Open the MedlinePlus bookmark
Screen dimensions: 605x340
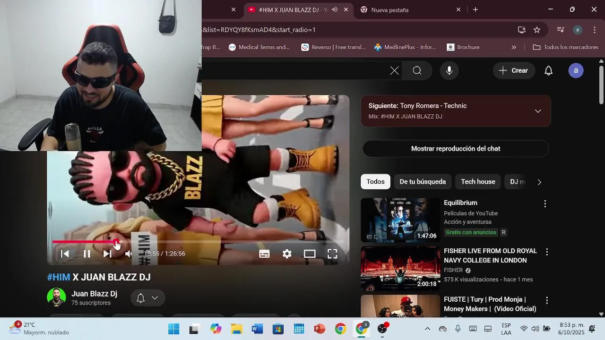(x=405, y=47)
